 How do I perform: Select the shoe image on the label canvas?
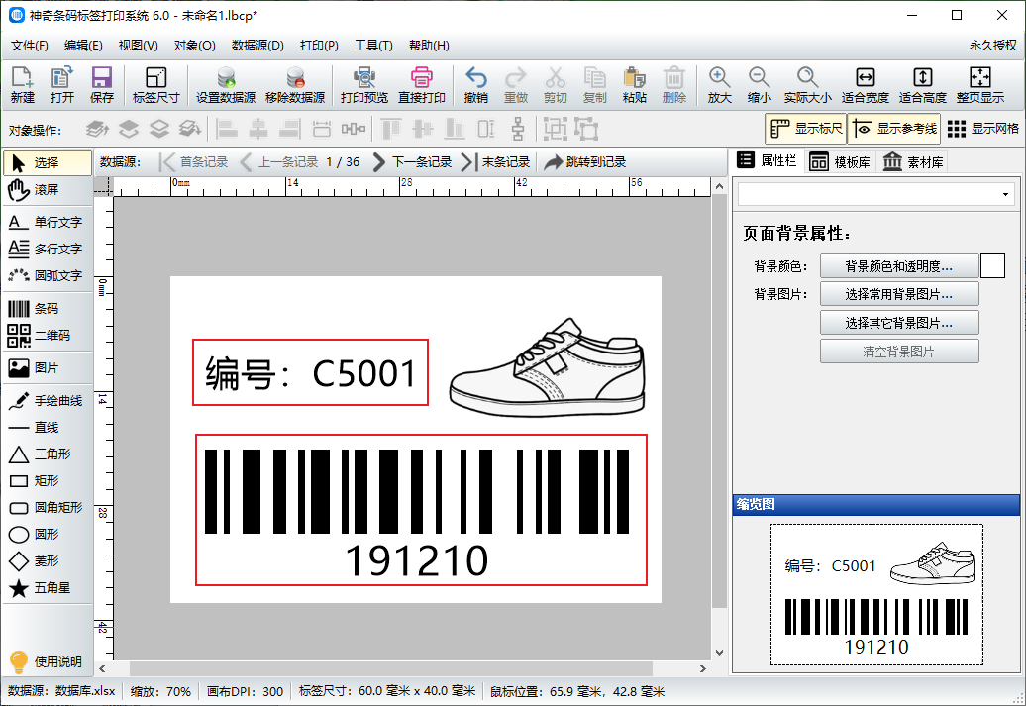(x=547, y=367)
